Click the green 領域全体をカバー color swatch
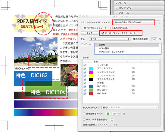 tap(108, 114)
